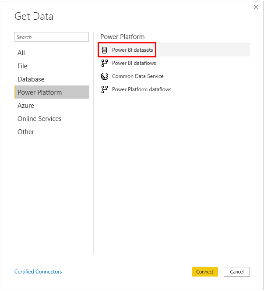The height and width of the screenshot is (291, 264).
Task: Select Power BI datasets text entry
Action: point(132,50)
